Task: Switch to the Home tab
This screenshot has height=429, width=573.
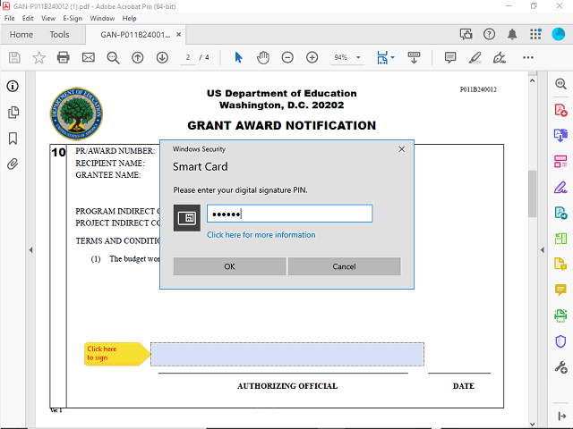Action: (21, 34)
